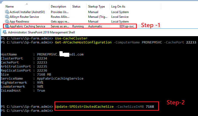198x116 pixels.
Task: Click the 'Manual (Trig...' startup type cell
Action: pos(97,17)
